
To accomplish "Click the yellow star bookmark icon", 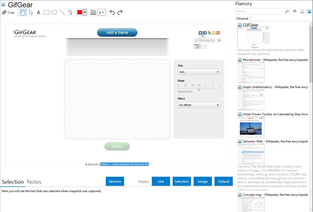I will (214, 33).
